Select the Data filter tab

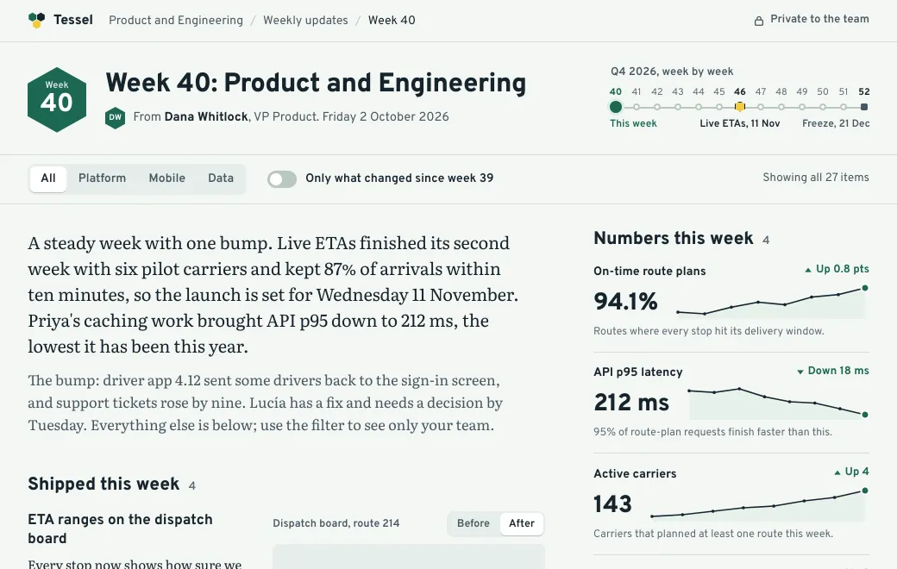point(221,178)
